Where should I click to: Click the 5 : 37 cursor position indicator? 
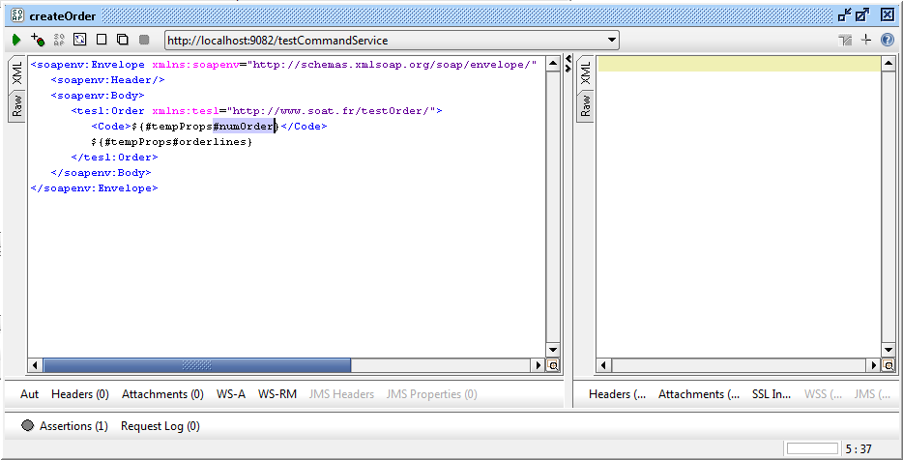[859, 449]
